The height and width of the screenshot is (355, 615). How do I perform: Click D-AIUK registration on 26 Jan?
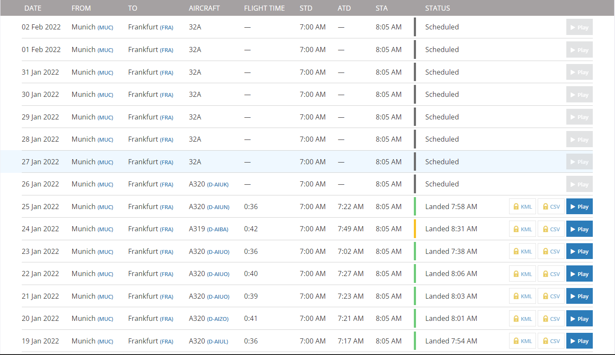pyautogui.click(x=218, y=185)
